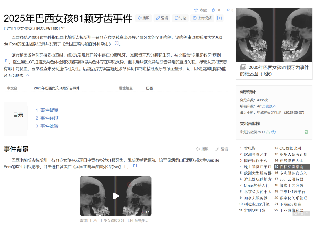Click the green pen badge in 突出贡献榜
The image size is (313, 228).
(x=306, y=132)
